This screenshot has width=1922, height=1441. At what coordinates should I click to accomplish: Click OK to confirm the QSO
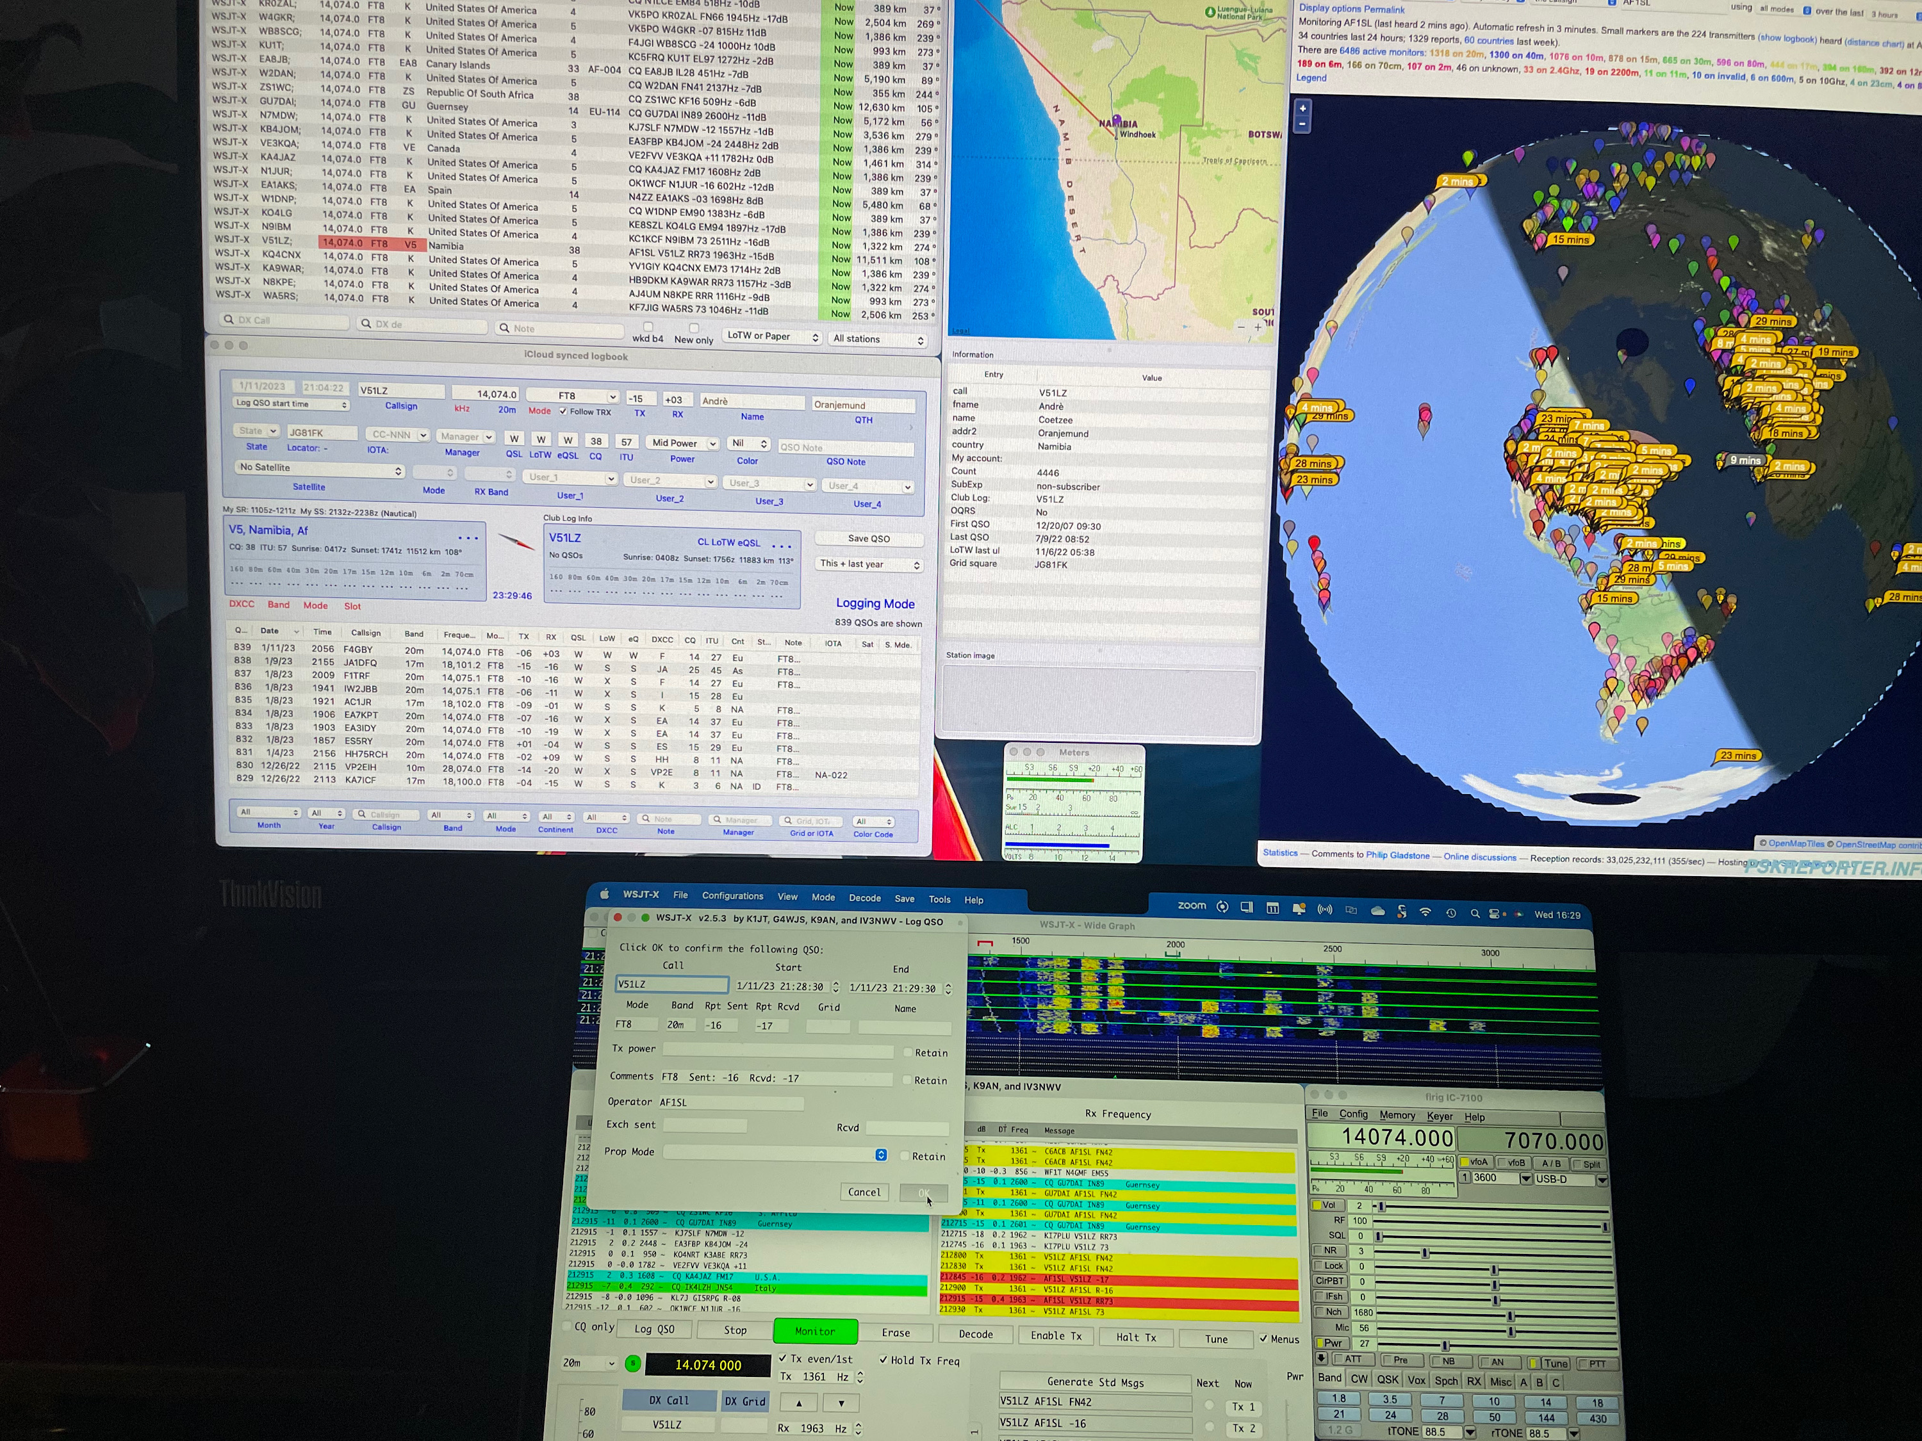(x=924, y=1193)
